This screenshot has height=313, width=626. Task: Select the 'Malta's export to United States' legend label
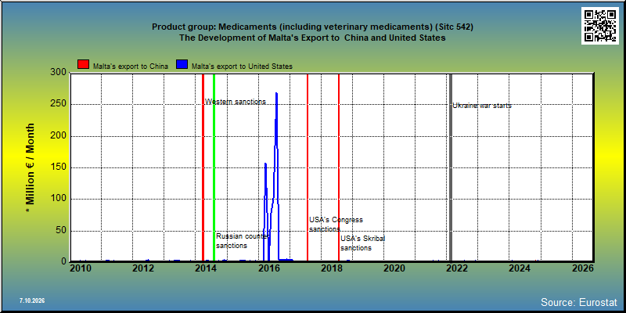pos(242,67)
